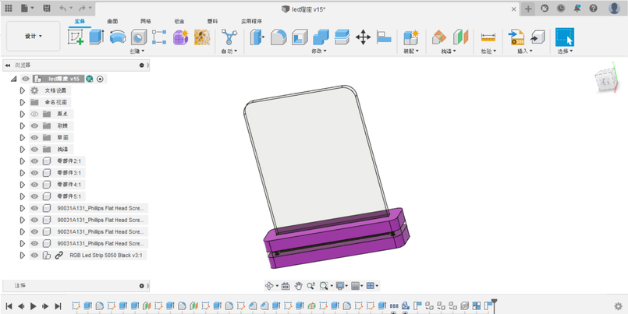
Task: Click the purple Create Form icon
Action: click(x=181, y=37)
